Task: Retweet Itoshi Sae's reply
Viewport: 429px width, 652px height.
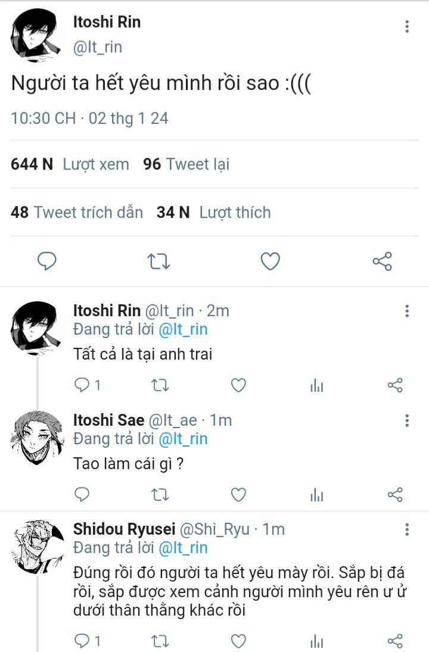Action: pyautogui.click(x=160, y=494)
